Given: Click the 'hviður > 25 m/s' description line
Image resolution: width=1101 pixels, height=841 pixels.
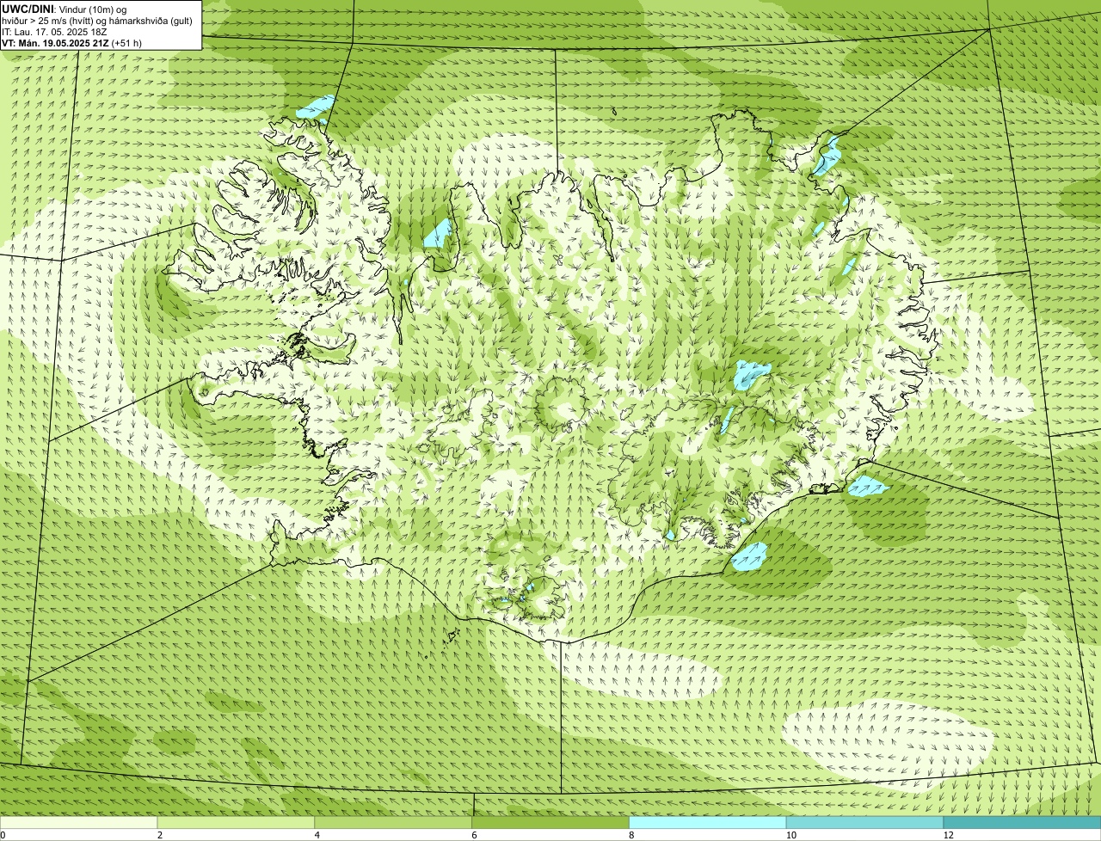Looking at the screenshot, I should coord(97,21).
